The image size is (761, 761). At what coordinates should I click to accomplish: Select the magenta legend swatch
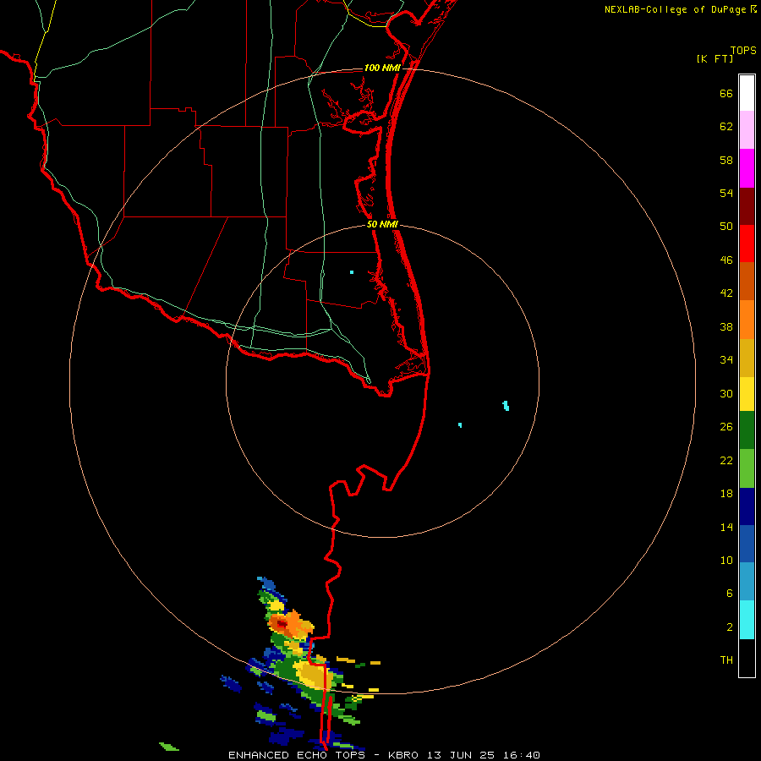(x=747, y=168)
